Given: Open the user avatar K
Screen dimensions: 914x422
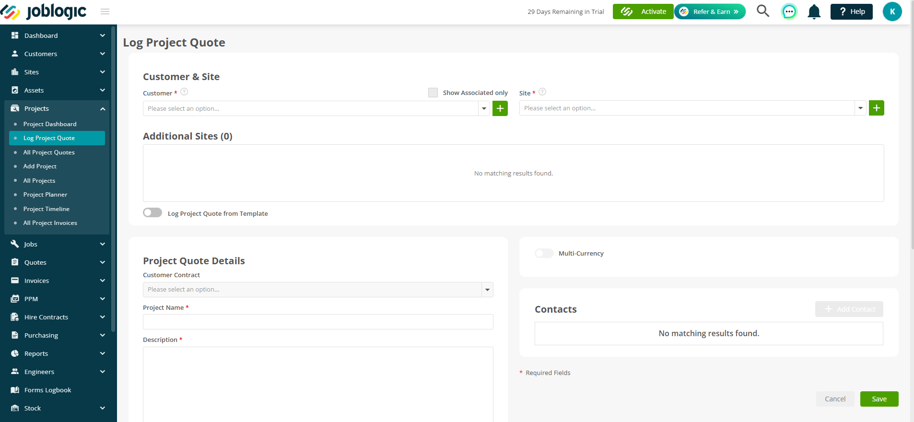Looking at the screenshot, I should coord(892,12).
